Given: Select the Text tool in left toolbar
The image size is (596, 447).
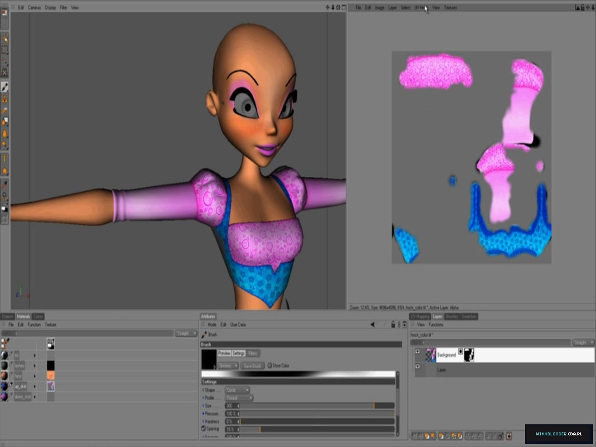Looking at the screenshot, I should [5, 159].
